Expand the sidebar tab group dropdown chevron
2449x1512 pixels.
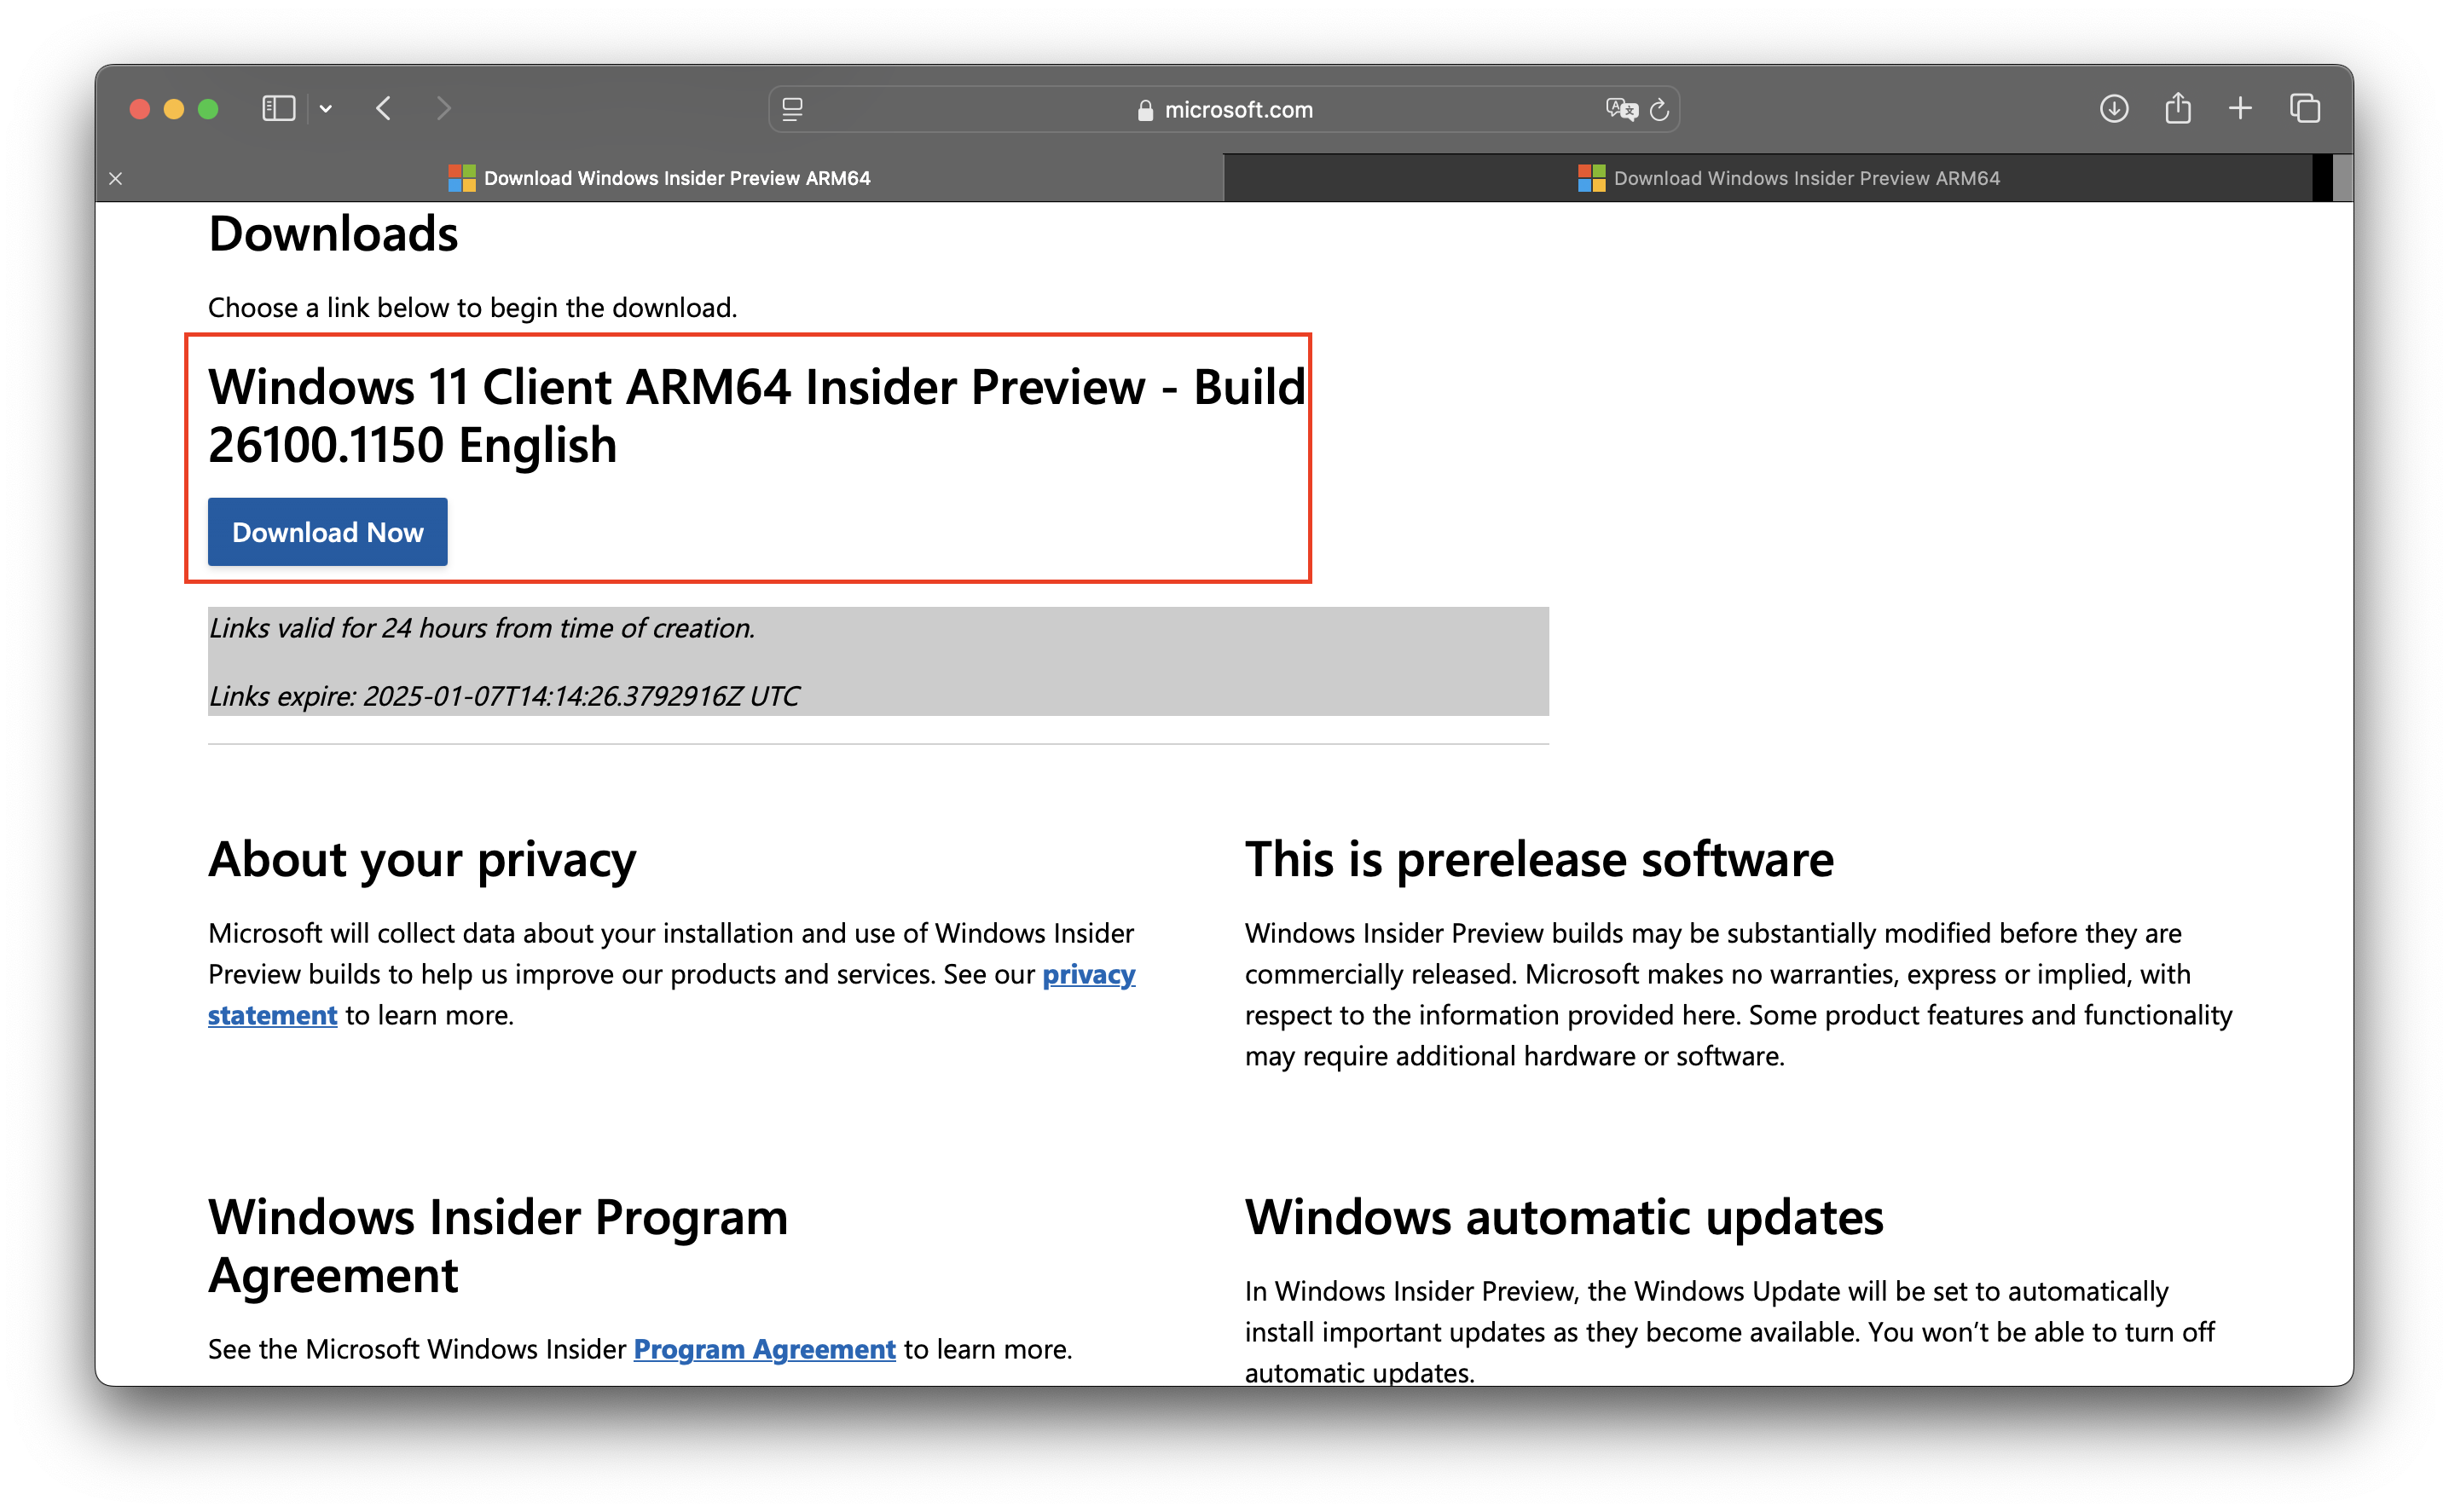[326, 109]
